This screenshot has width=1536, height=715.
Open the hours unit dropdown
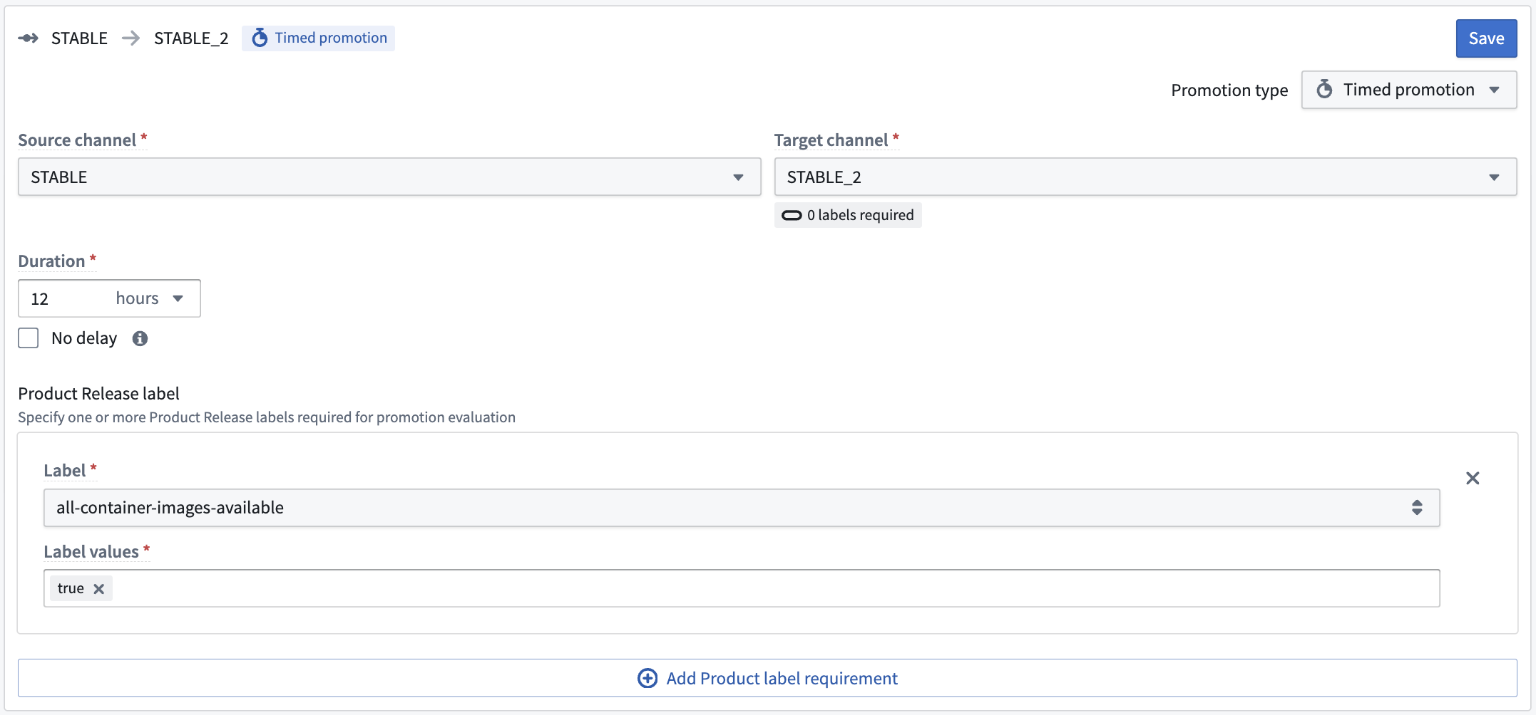[150, 298]
